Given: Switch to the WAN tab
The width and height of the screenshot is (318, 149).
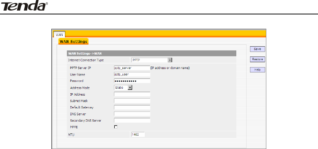Looking at the screenshot, I should (59, 35).
